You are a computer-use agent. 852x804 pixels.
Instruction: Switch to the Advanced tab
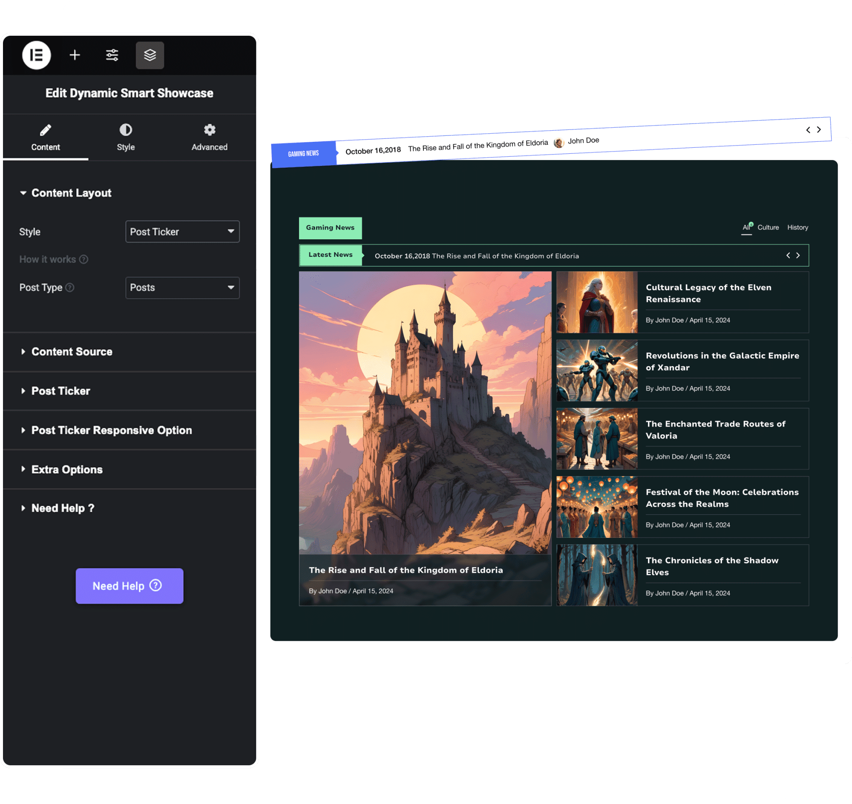point(209,137)
